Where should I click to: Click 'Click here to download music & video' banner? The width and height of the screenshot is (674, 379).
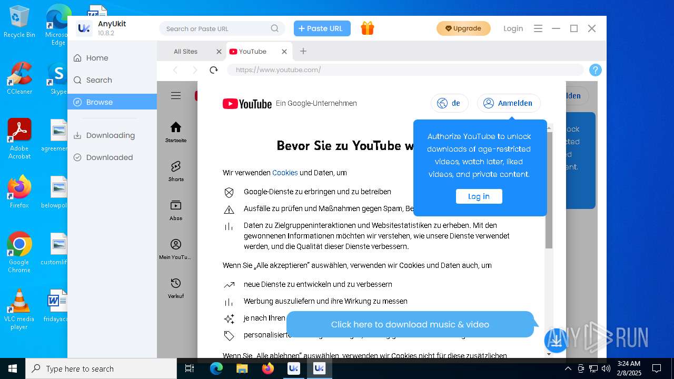410,324
